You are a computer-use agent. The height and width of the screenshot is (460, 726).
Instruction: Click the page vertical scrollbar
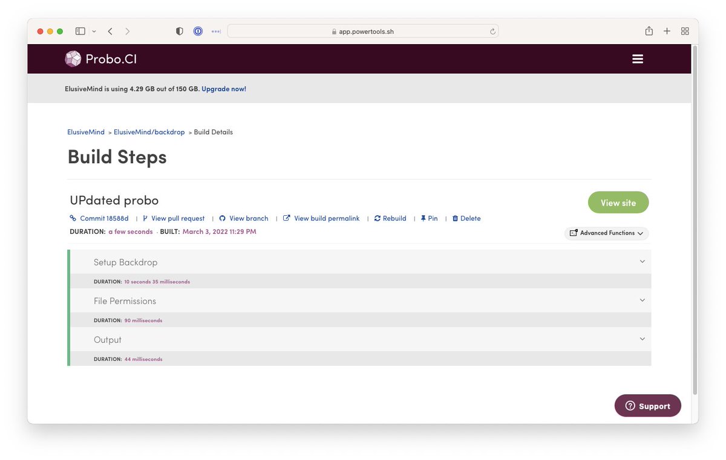pyautogui.click(x=695, y=221)
